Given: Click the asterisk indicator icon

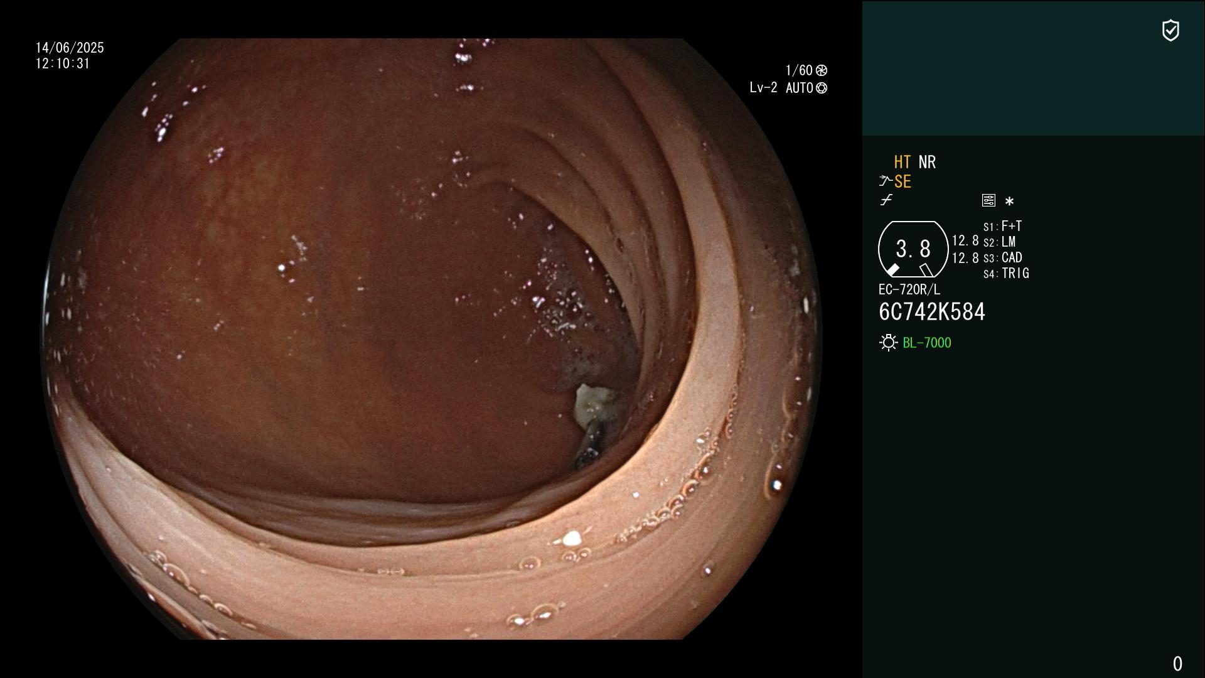Looking at the screenshot, I should tap(1009, 201).
